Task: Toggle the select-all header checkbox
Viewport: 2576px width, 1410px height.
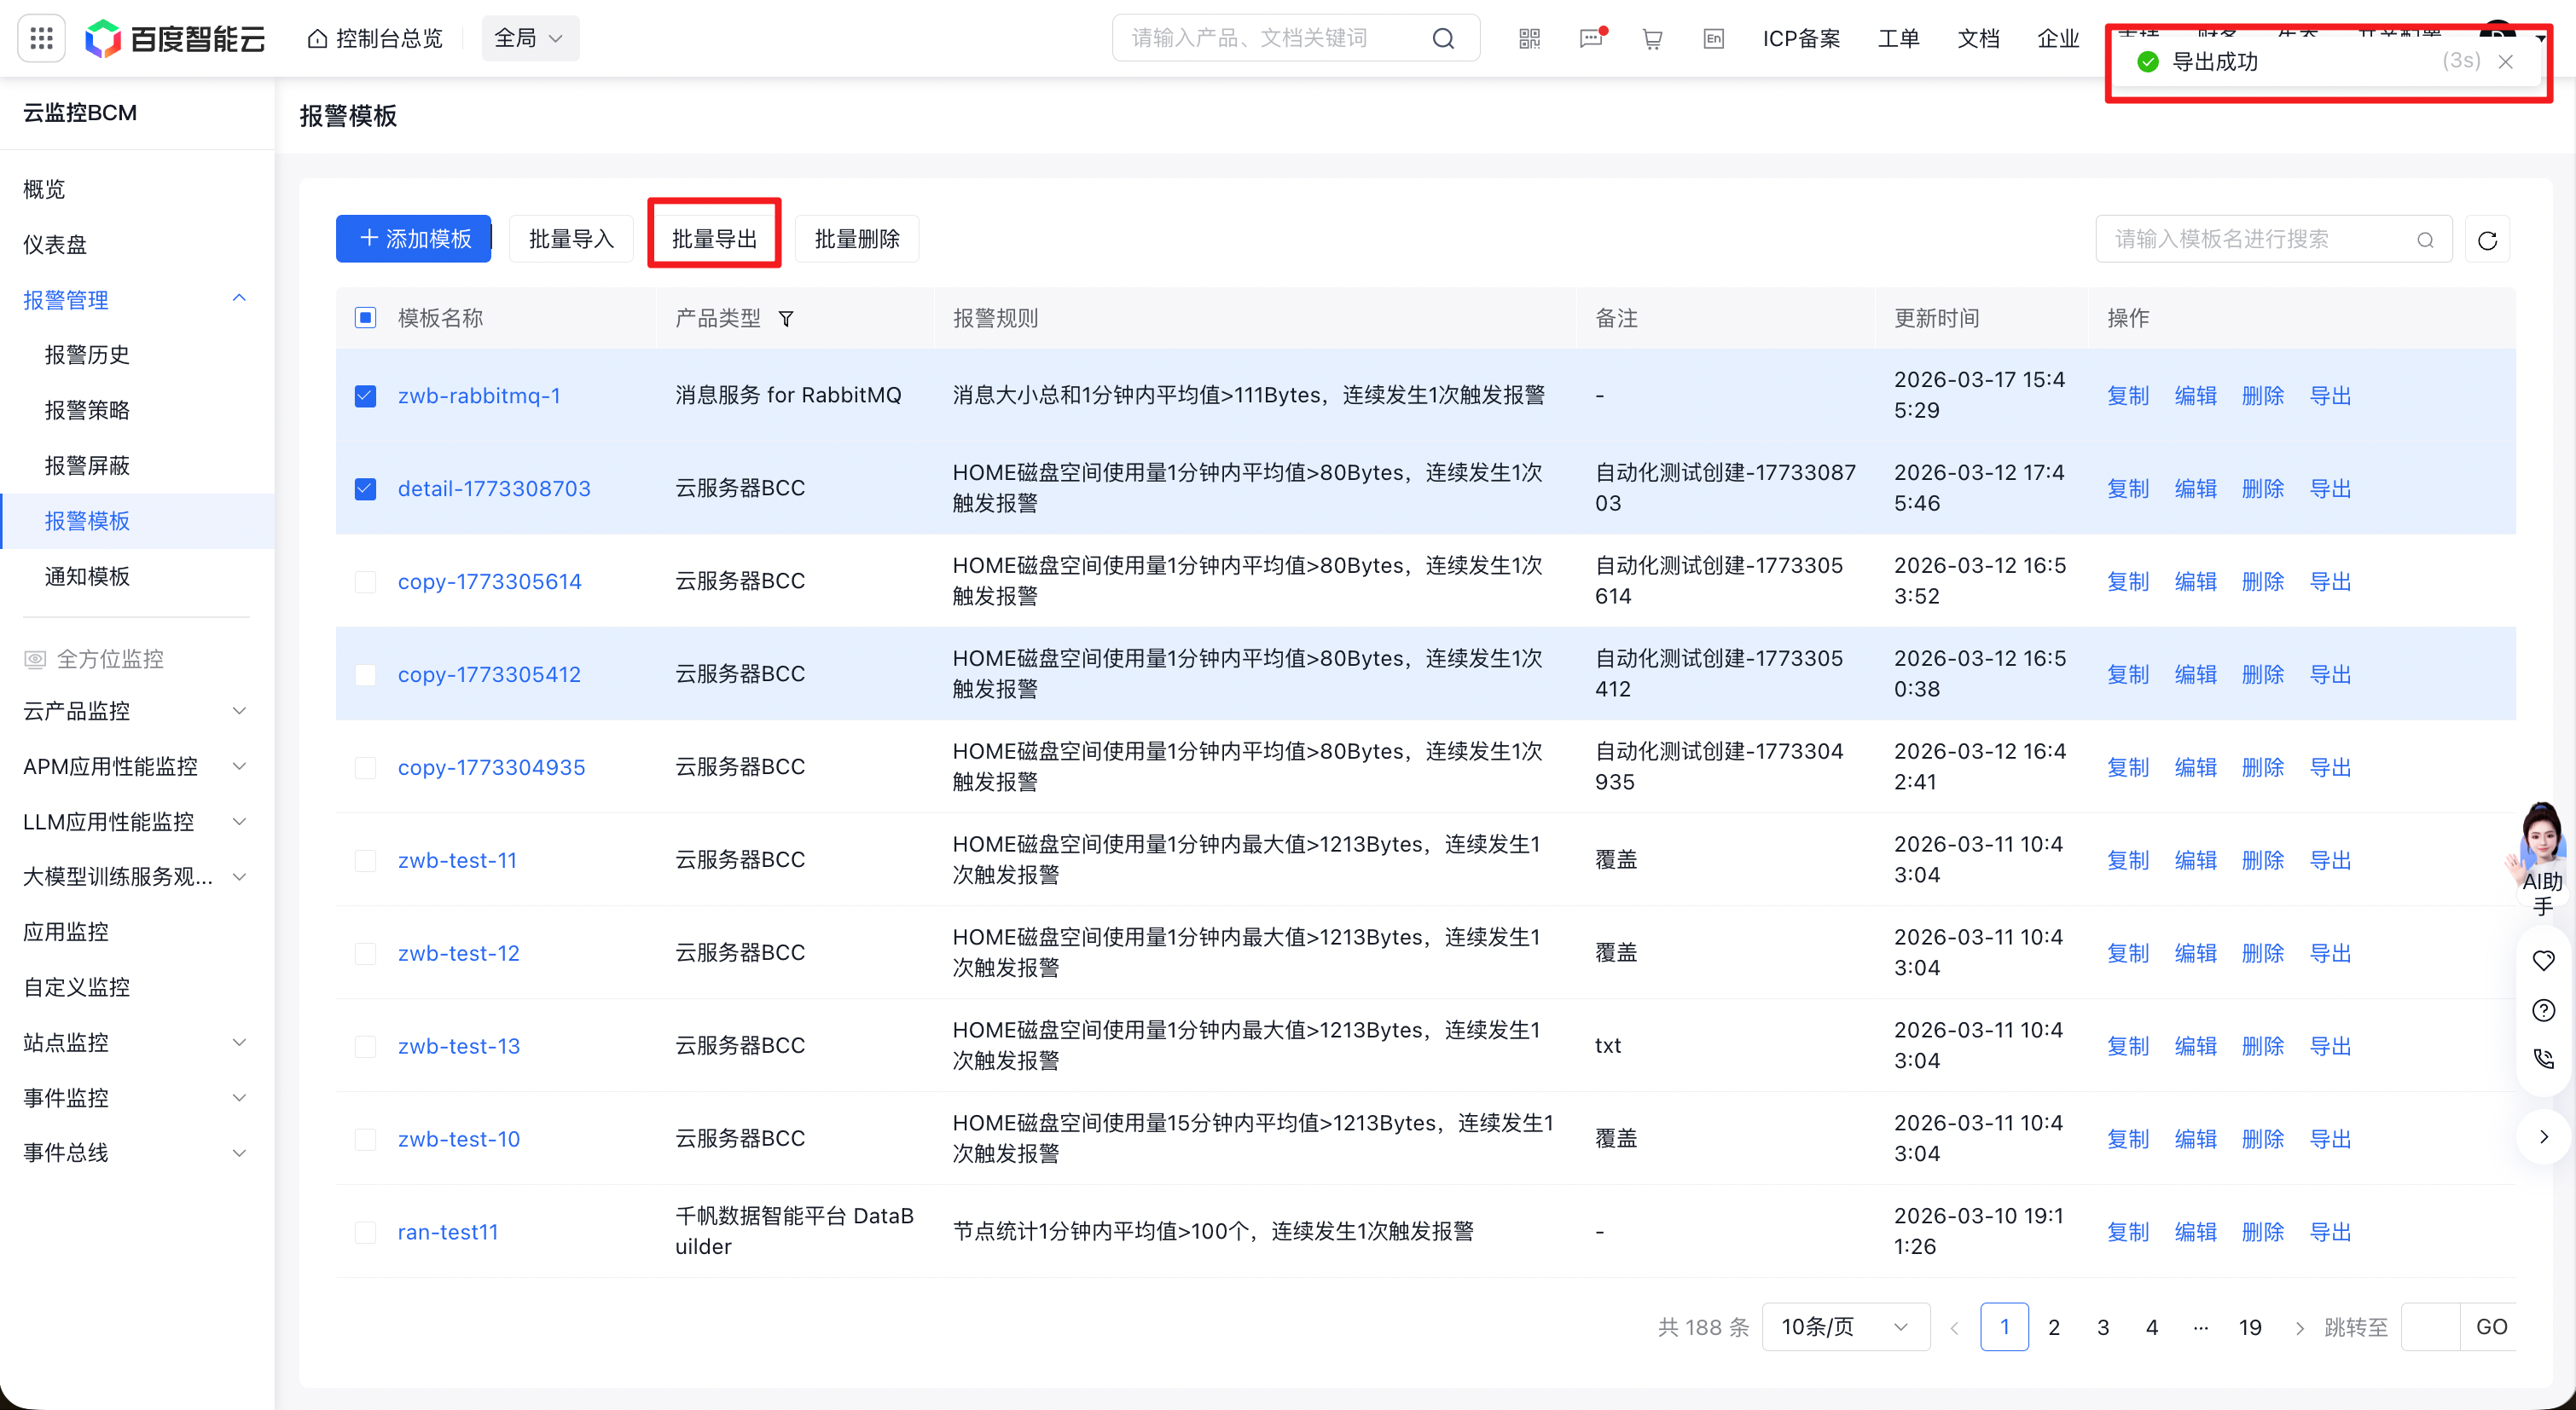Action: (x=365, y=318)
